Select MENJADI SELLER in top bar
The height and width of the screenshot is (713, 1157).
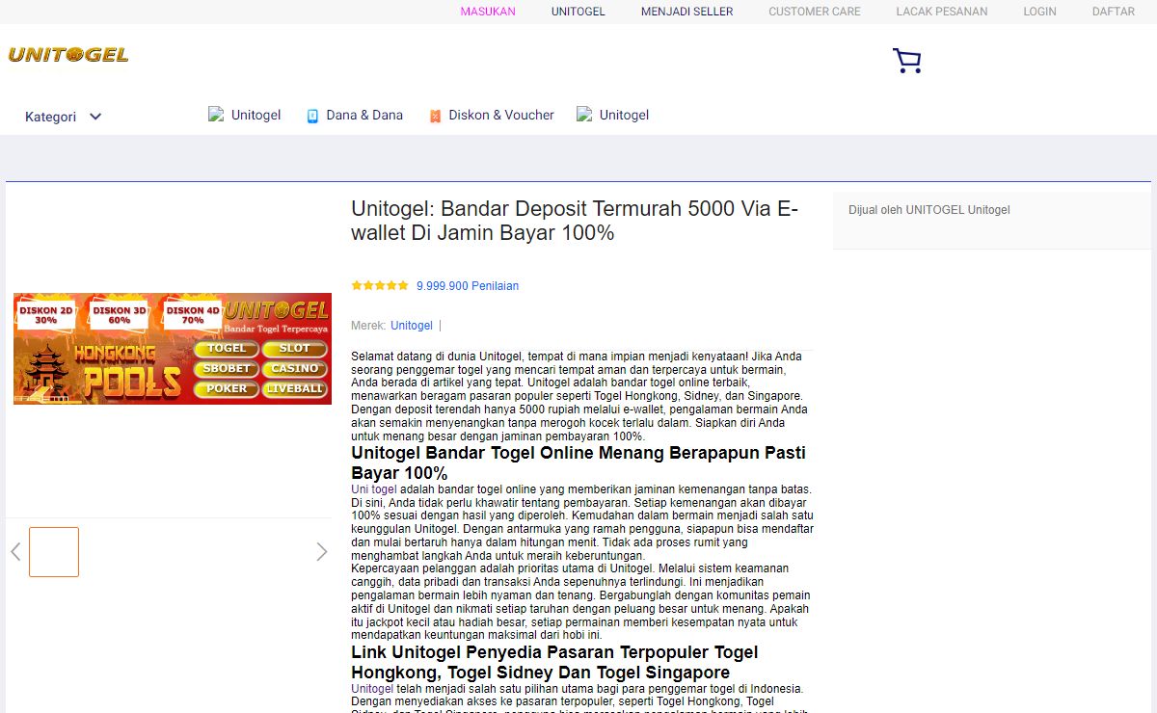click(x=687, y=12)
